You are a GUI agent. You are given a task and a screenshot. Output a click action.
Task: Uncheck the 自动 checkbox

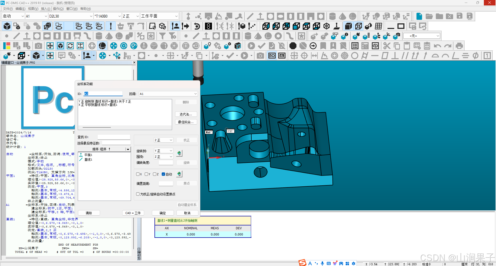pyautogui.click(x=163, y=174)
